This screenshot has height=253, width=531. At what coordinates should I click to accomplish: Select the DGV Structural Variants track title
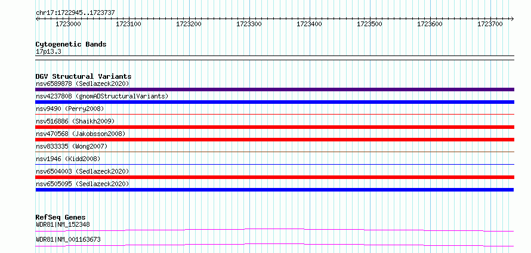84,76
